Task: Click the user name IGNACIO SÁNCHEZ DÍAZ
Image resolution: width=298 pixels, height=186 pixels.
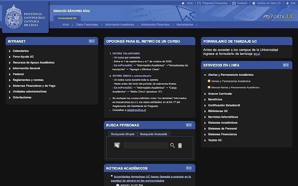Action: (72, 11)
